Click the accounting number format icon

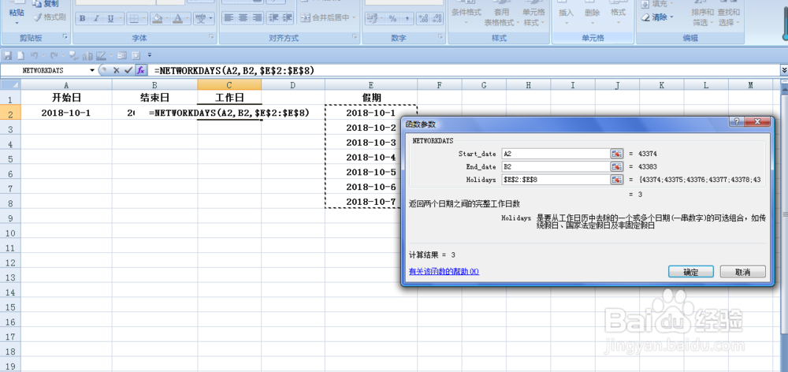click(x=372, y=19)
